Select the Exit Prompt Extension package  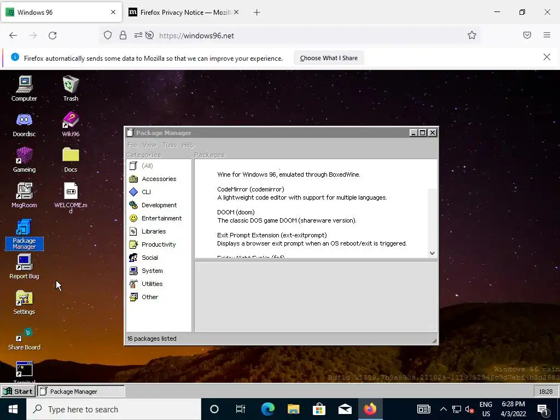tap(312, 240)
